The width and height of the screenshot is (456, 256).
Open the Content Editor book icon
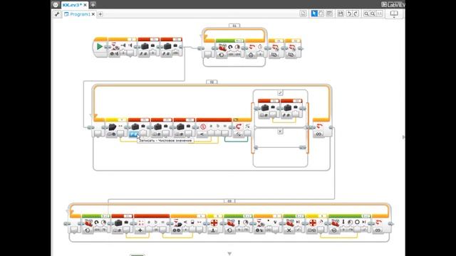click(x=394, y=14)
